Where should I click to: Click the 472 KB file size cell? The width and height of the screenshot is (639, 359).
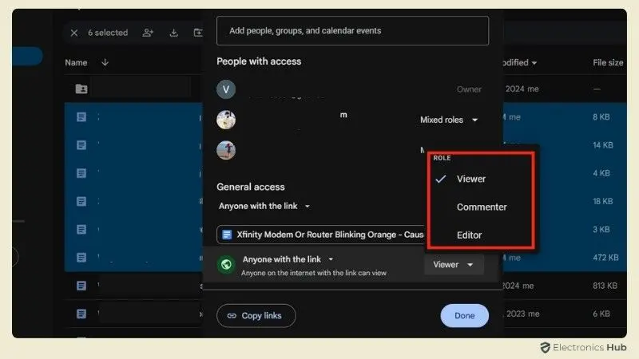point(605,257)
